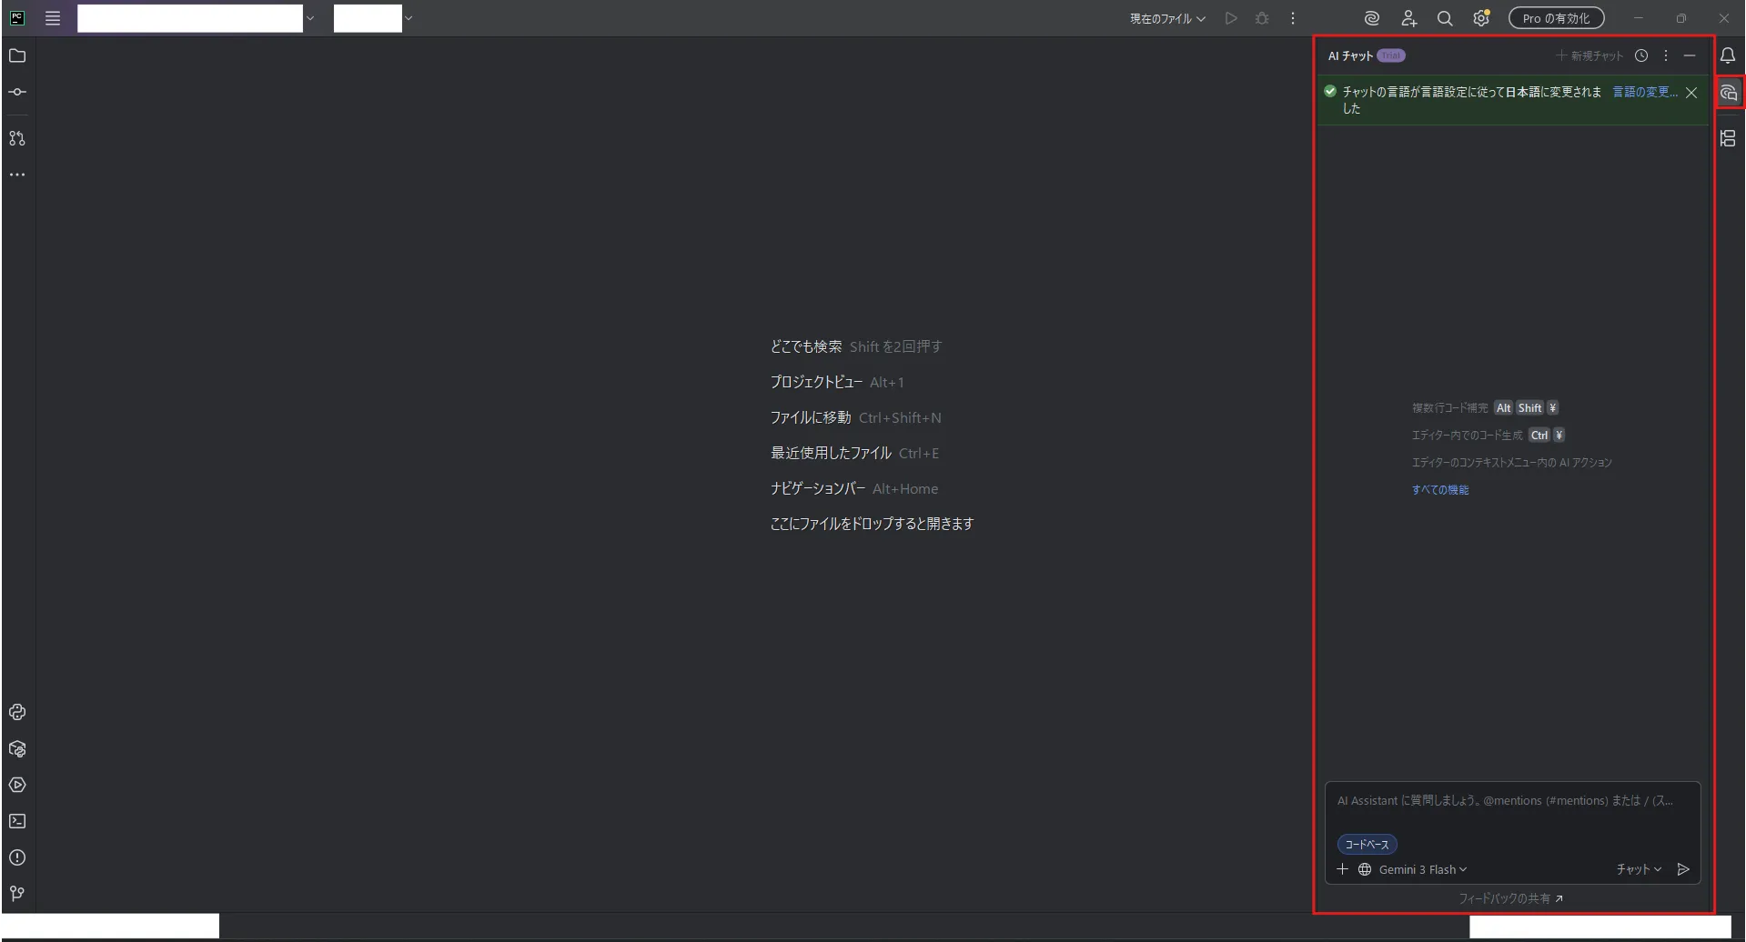The height and width of the screenshot is (942, 1746).
Task: Open the main hamburger menu
Action: pyautogui.click(x=53, y=18)
